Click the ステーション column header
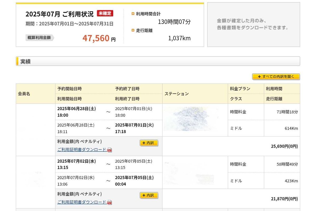The width and height of the screenshot is (316, 211). (x=177, y=94)
